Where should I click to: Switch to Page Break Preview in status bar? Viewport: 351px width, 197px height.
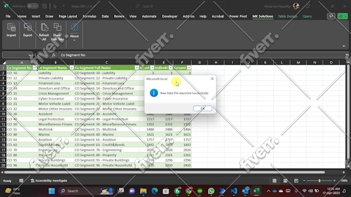(296, 180)
